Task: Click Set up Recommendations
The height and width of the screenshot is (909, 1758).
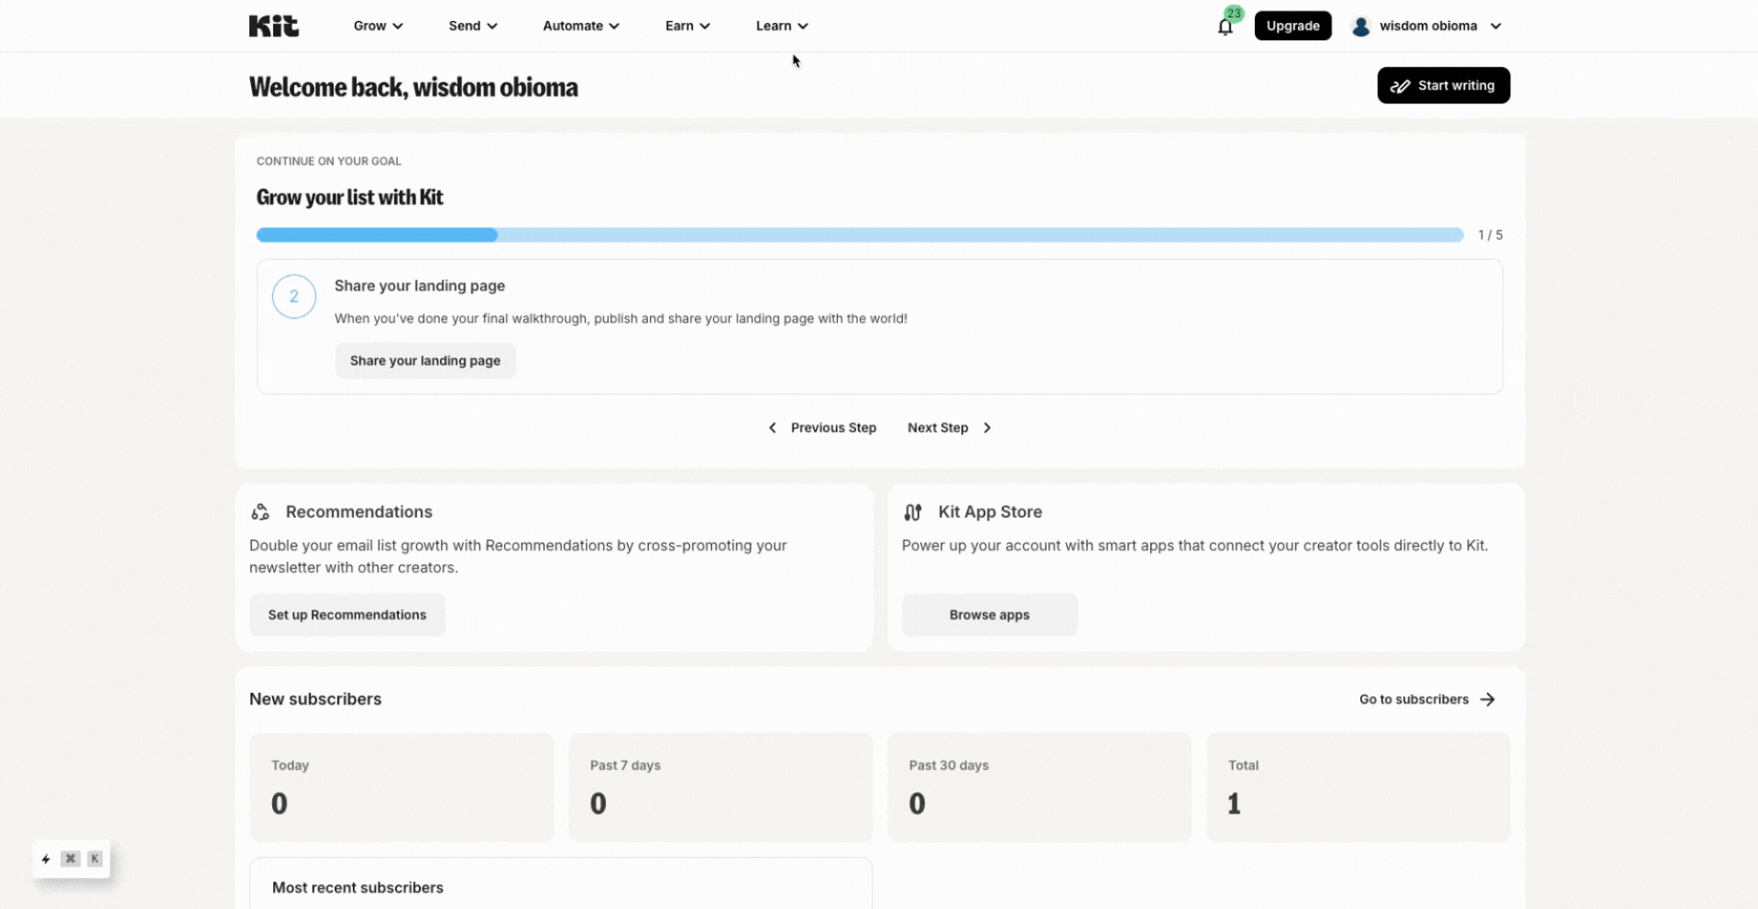Action: [346, 615]
